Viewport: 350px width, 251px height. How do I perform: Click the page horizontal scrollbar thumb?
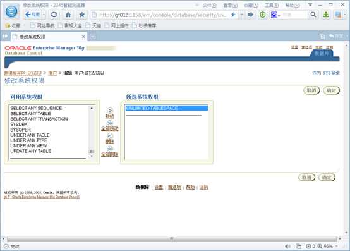[x=171, y=239]
